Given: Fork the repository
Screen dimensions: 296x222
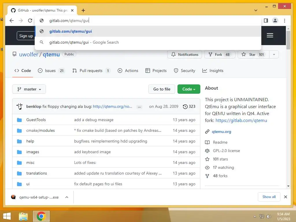Looking at the screenshot, I should pyautogui.click(x=220, y=55).
